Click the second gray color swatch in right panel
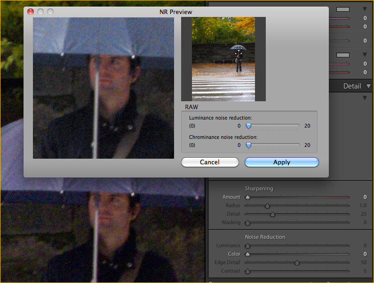 (x=343, y=55)
